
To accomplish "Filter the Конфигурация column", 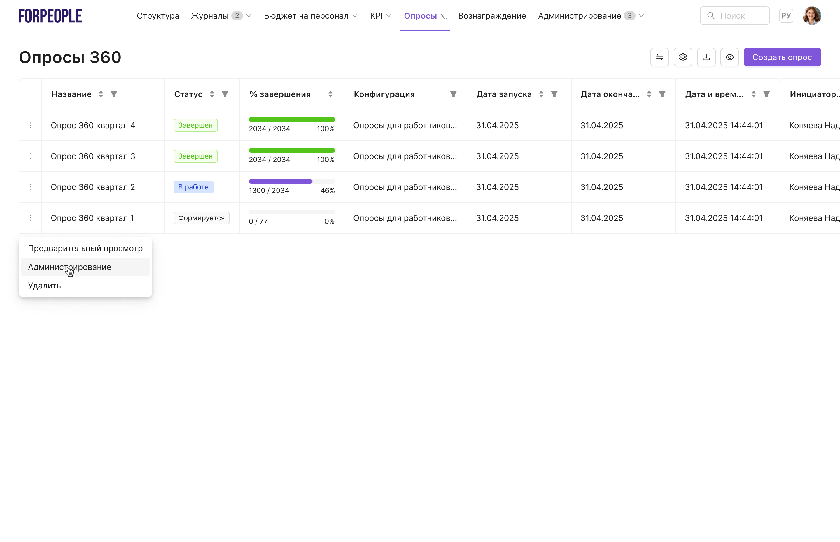I will click(x=453, y=94).
